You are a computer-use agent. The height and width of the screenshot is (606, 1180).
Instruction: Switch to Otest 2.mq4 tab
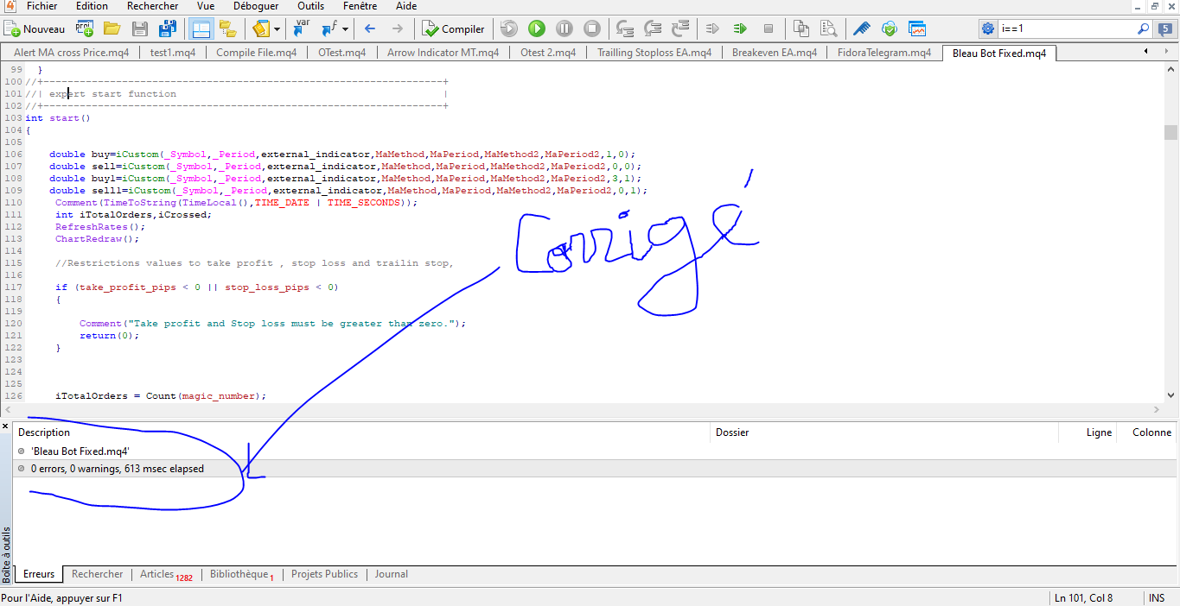point(549,53)
